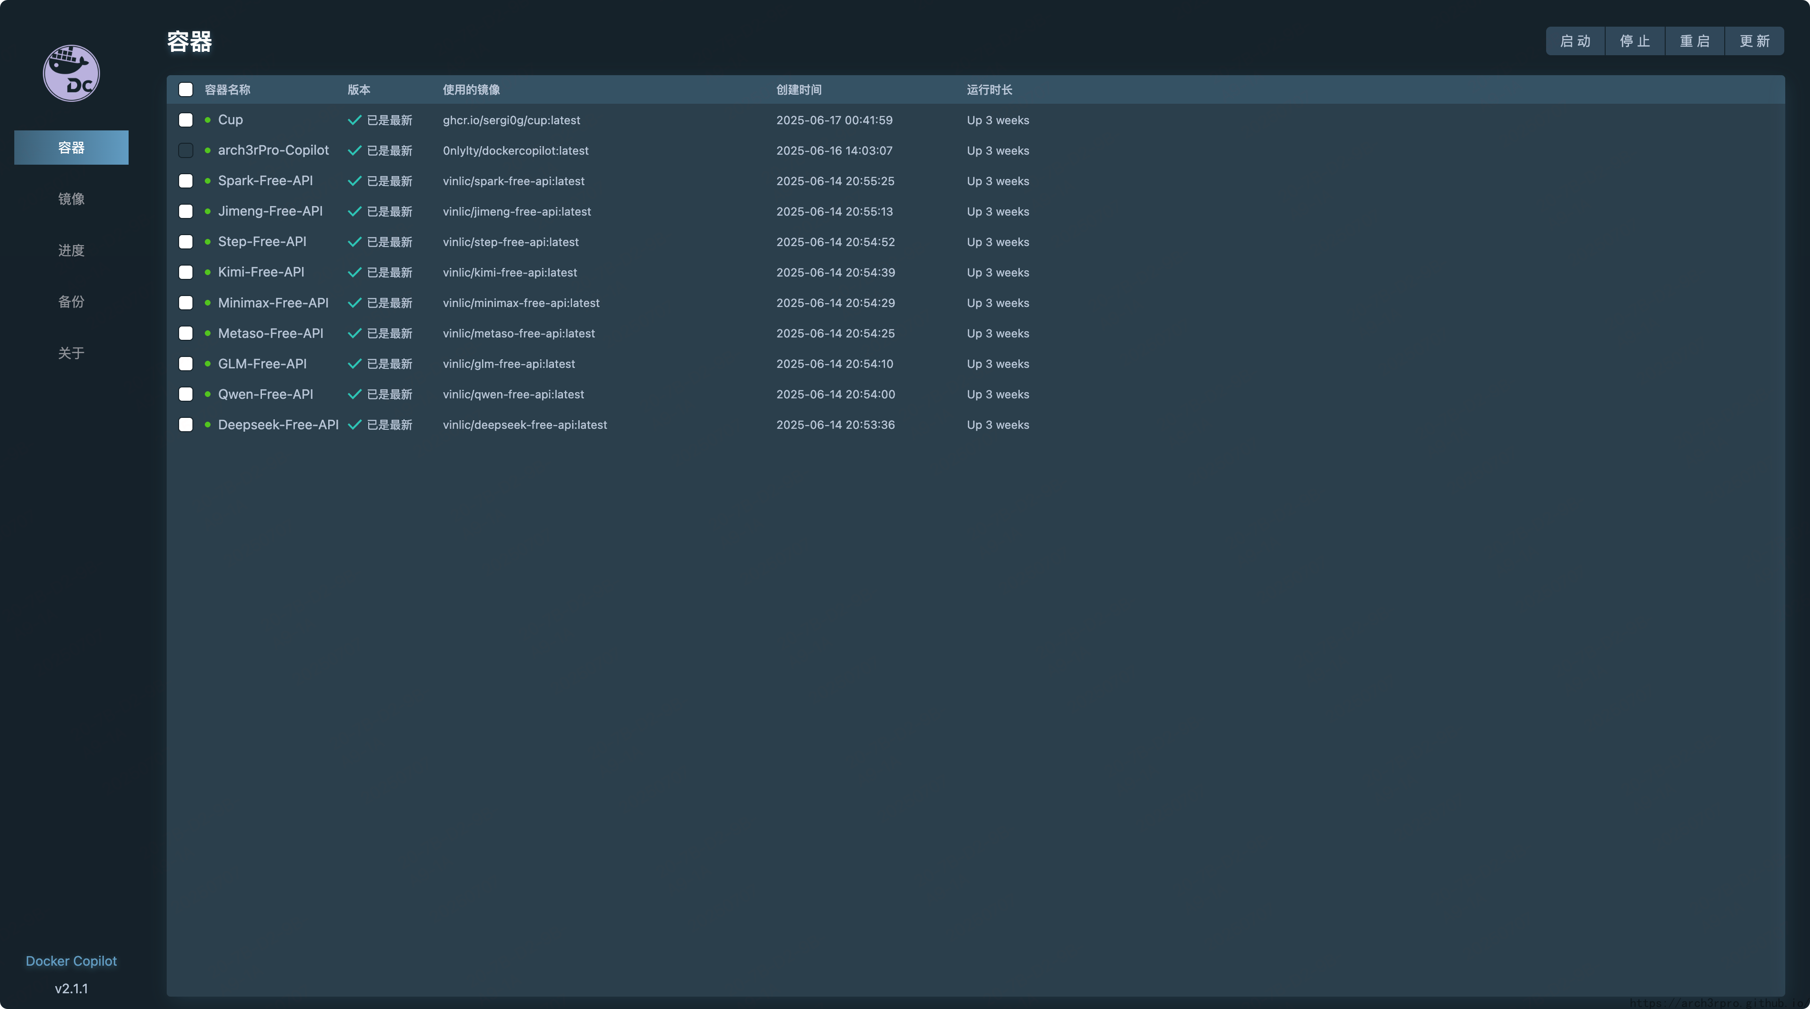Go to the 备份 backup page
This screenshot has height=1009, width=1810.
71,302
